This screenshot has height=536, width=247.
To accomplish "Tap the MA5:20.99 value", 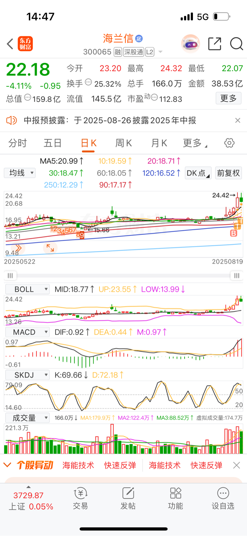I will 62,161.
